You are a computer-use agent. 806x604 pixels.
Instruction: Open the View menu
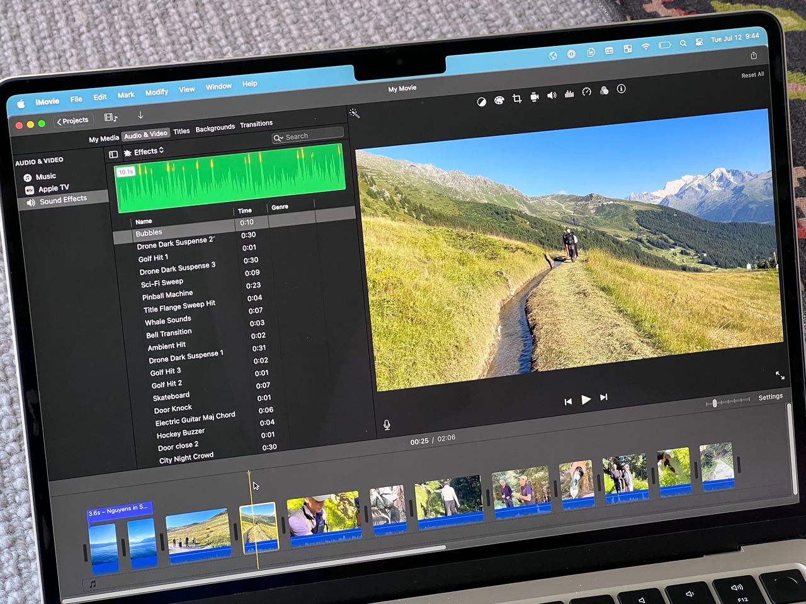(x=187, y=89)
